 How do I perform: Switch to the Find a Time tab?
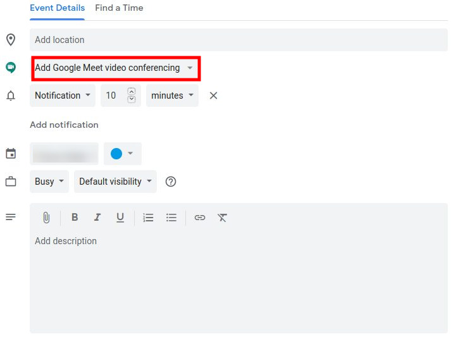pos(119,8)
